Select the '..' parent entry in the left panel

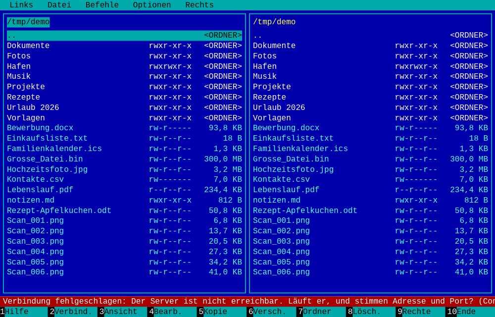(x=124, y=35)
